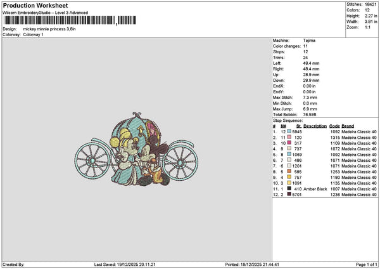Viewport: 380px width, 269px height.
Task: Click the Machine Tajima value
Action: [309, 41]
